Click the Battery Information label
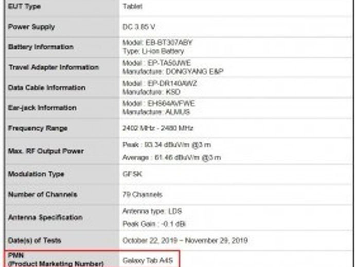 click(41, 47)
